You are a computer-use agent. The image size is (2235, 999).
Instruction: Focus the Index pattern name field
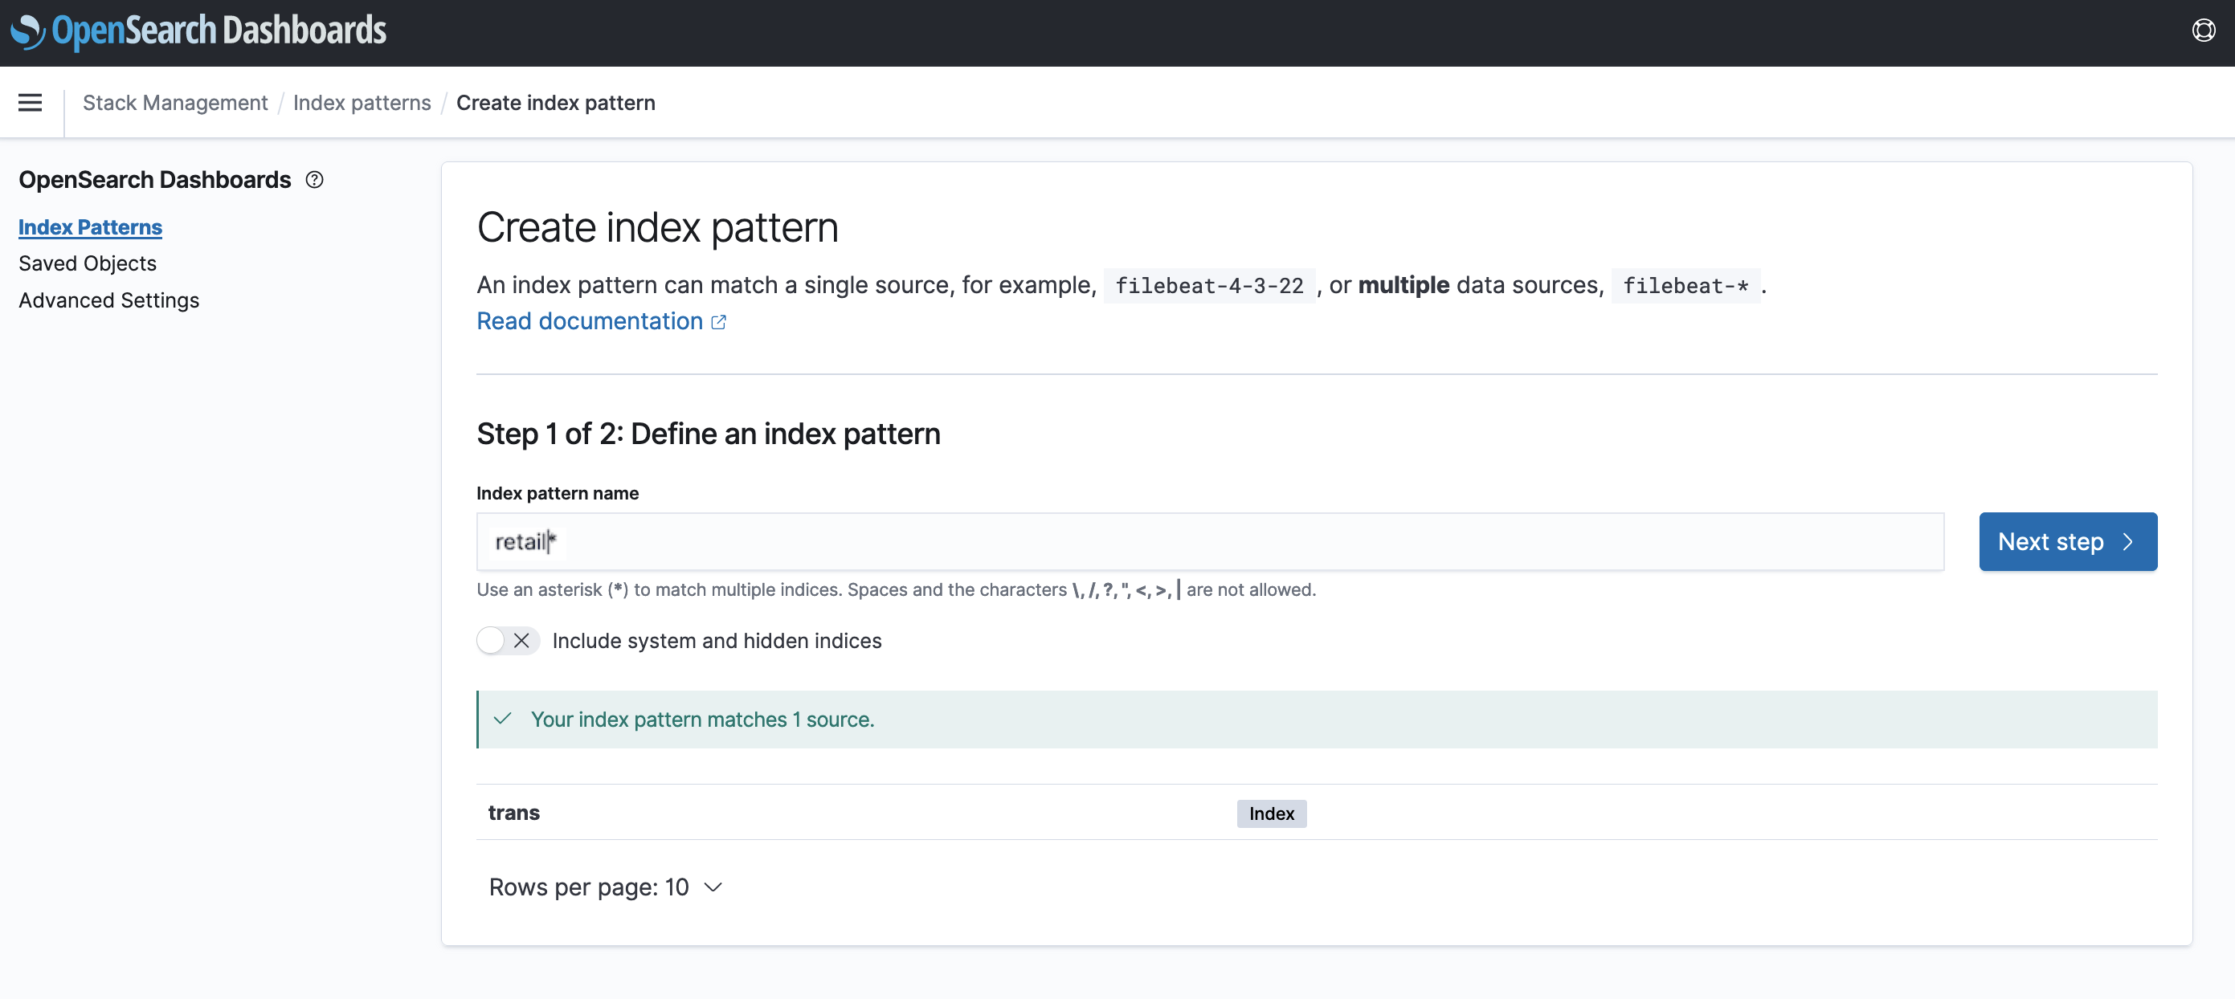pos(1209,542)
